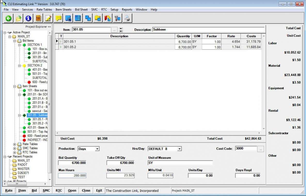Select the 301.05.1 row in the grid
Screen dimensions: 306x196
(x=158, y=42)
